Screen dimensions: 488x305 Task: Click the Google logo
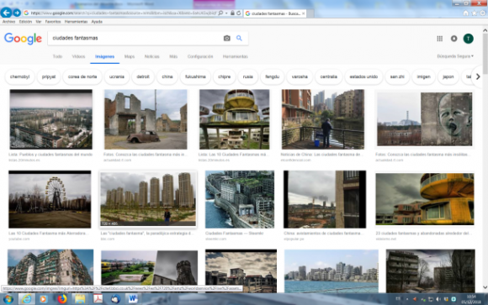click(x=23, y=39)
